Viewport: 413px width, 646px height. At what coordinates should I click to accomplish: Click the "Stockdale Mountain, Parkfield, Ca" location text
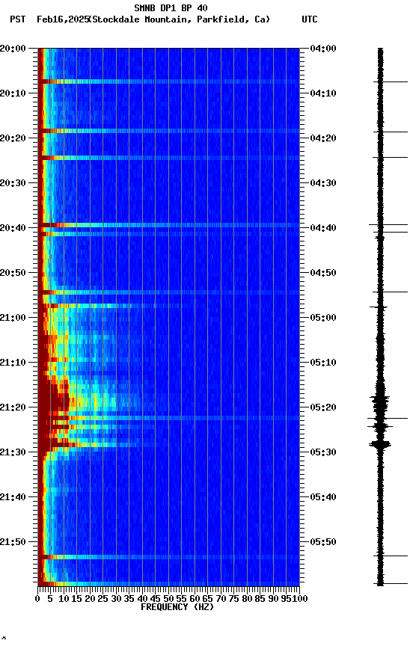click(180, 19)
